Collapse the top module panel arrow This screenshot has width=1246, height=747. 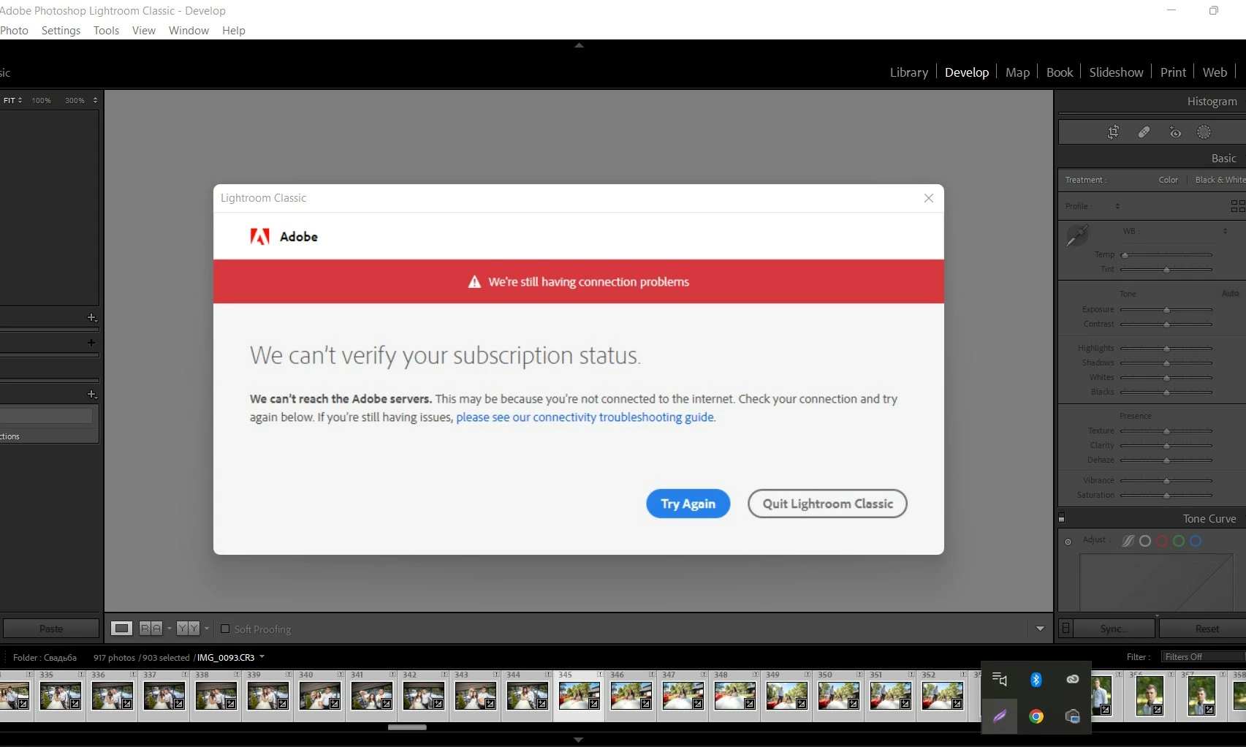tap(579, 45)
